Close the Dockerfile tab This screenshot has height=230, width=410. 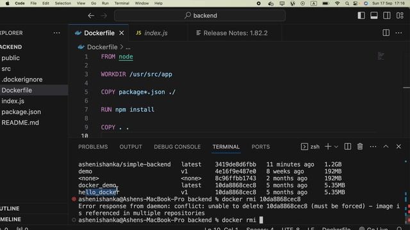click(122, 33)
